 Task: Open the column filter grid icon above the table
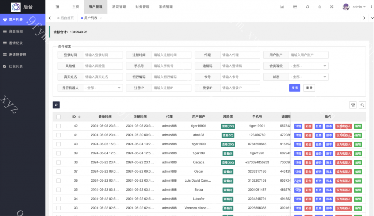click(353, 105)
